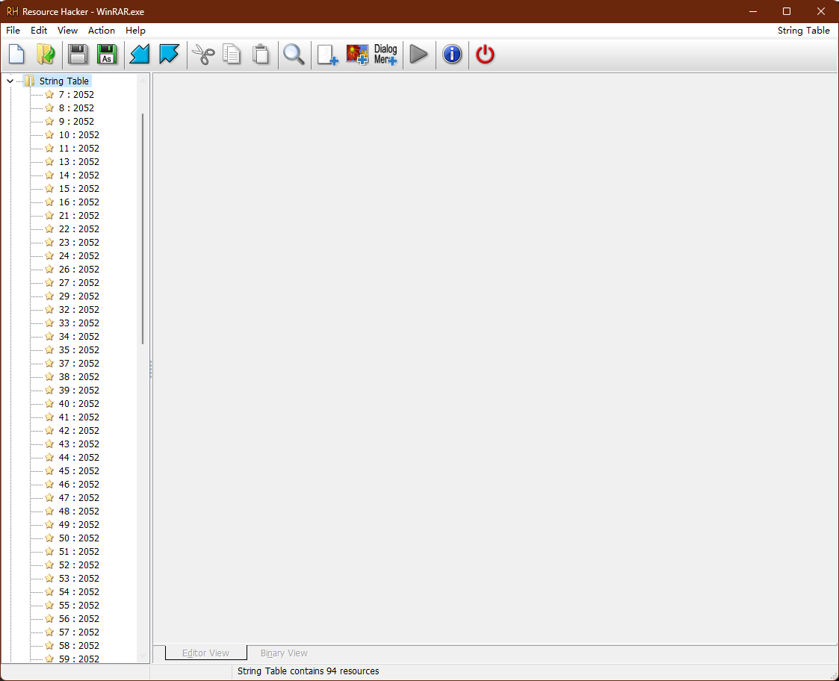This screenshot has height=681, width=839.
Task: Collapse the String Table tree node
Action: [x=10, y=81]
